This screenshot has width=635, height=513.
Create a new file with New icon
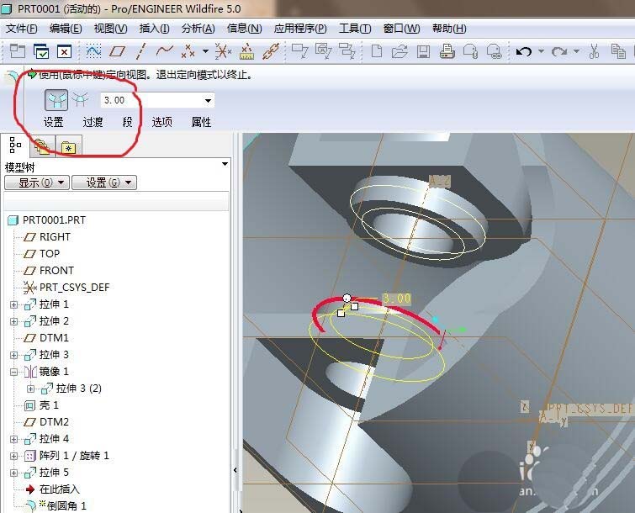(377, 51)
